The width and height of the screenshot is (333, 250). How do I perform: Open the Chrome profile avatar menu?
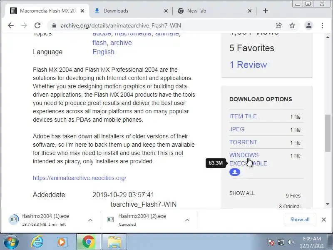(309, 25)
